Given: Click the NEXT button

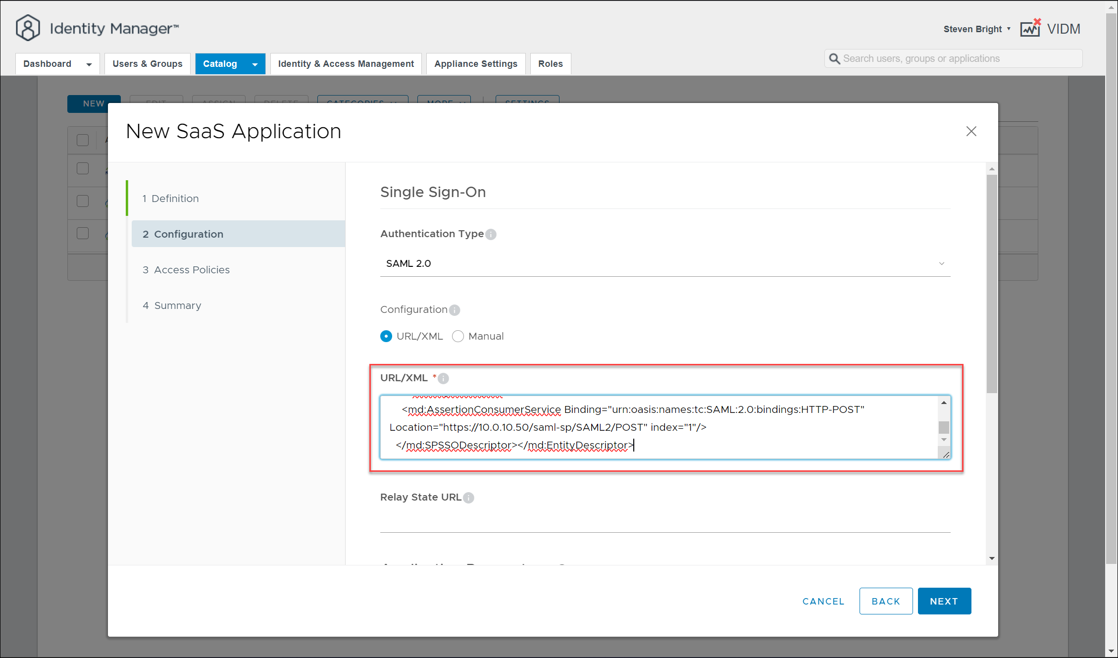Looking at the screenshot, I should [x=944, y=601].
